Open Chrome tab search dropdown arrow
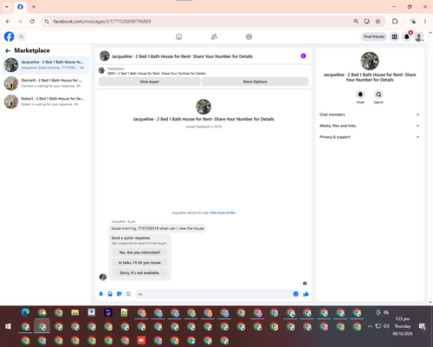433x347 pixels. coord(7,7)
